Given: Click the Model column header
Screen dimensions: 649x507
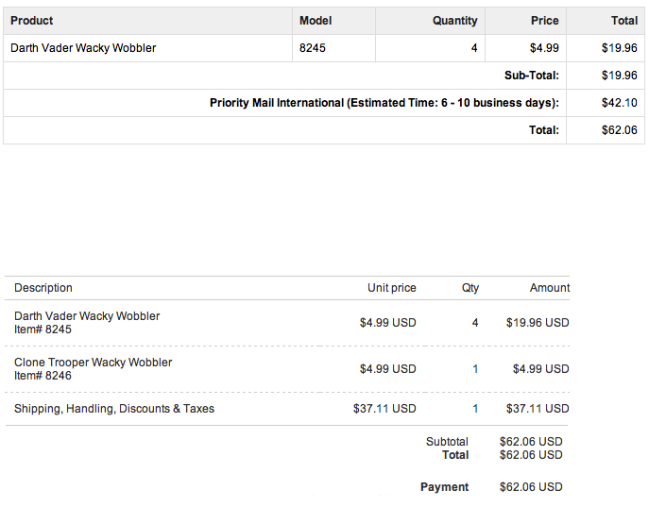Looking at the screenshot, I should pyautogui.click(x=316, y=21).
